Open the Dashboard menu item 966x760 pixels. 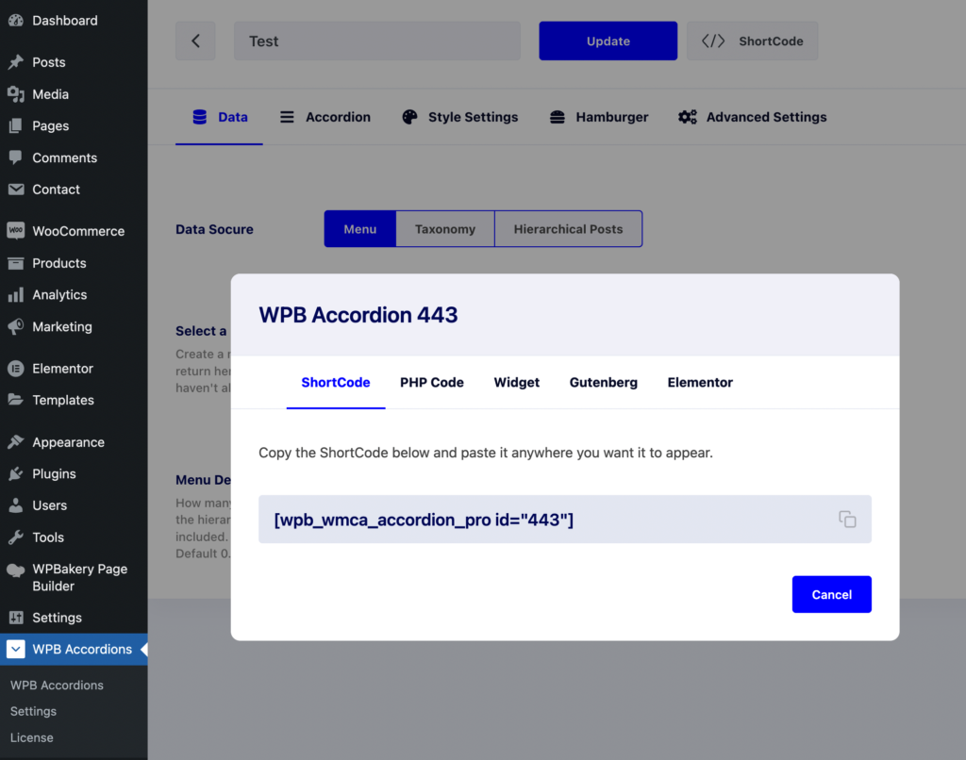[x=74, y=21]
